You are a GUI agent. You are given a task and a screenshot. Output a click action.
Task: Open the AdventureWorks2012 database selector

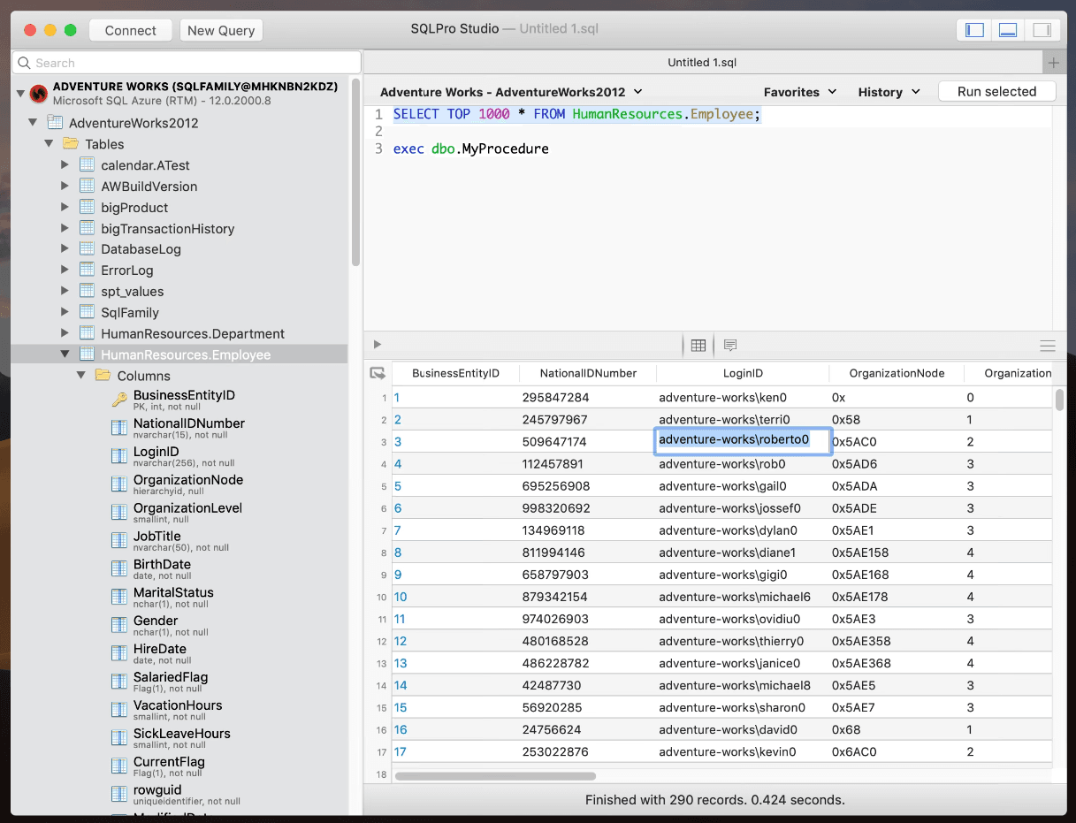pyautogui.click(x=513, y=91)
